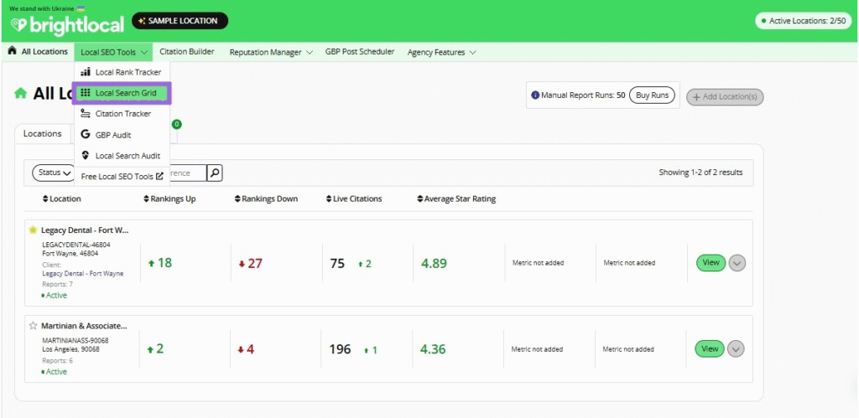Sort by the Rankings Down column
Screen dimensions: 859x418
pyautogui.click(x=266, y=199)
